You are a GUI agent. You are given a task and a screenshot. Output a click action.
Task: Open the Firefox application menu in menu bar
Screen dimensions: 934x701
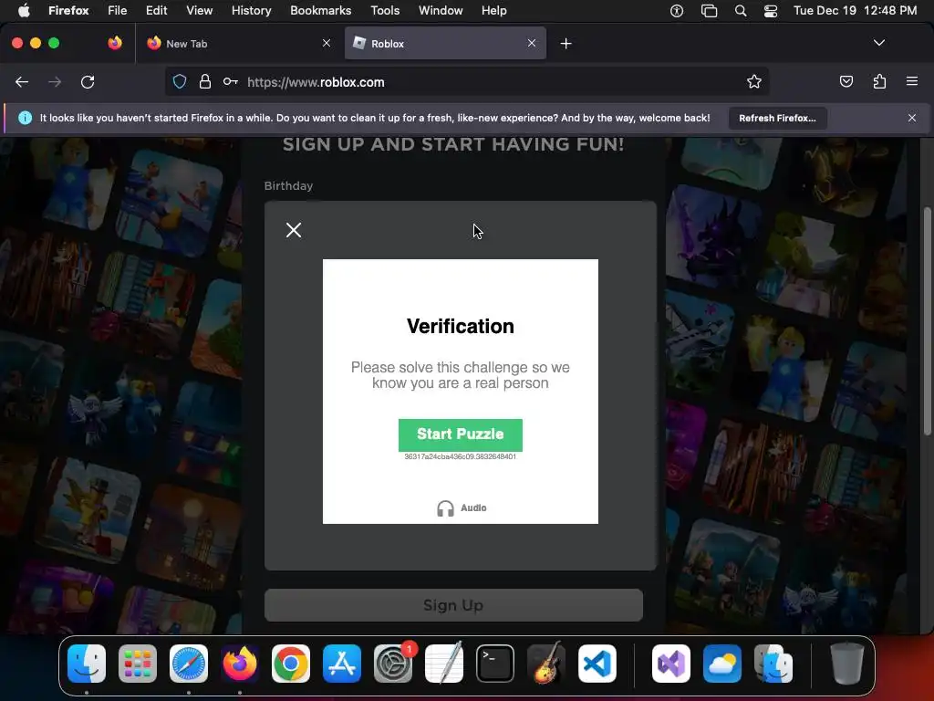(68, 11)
